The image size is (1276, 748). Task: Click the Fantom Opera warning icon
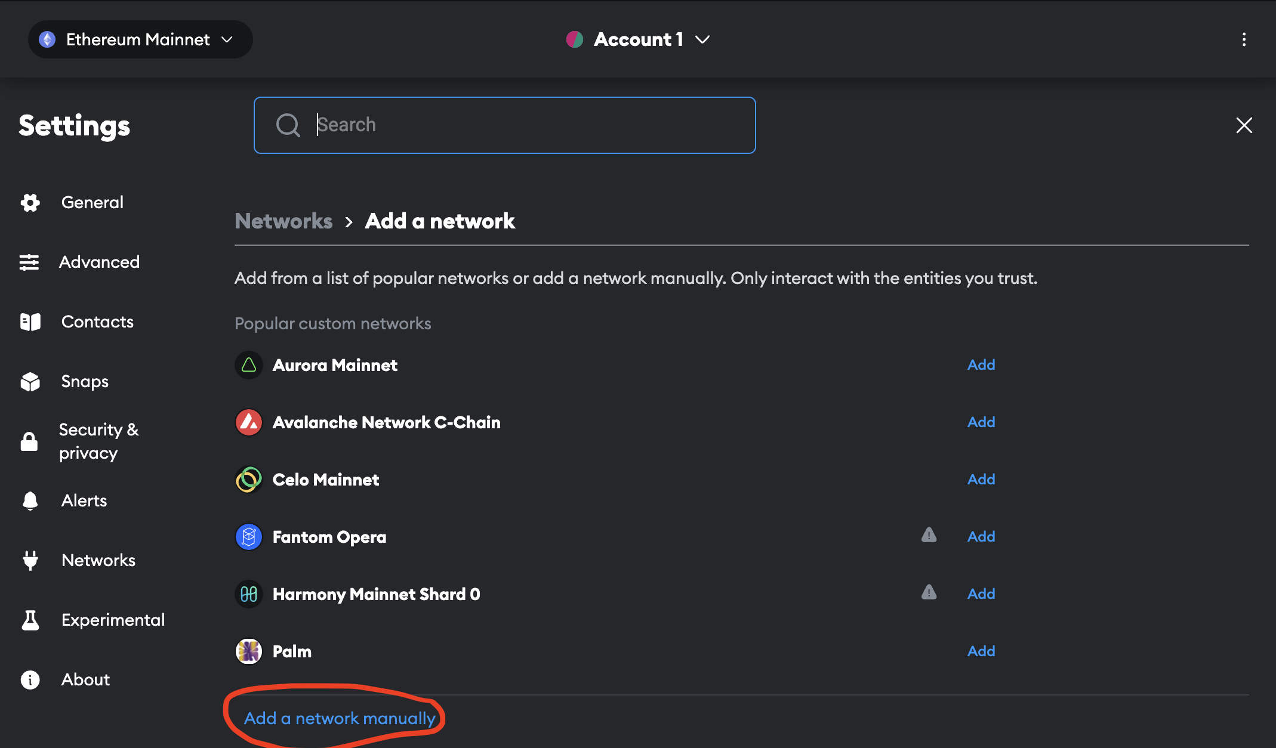(929, 535)
